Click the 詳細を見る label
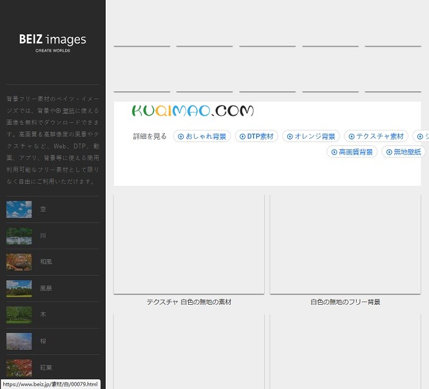Viewport: 429px width, 389px height. coord(149,136)
